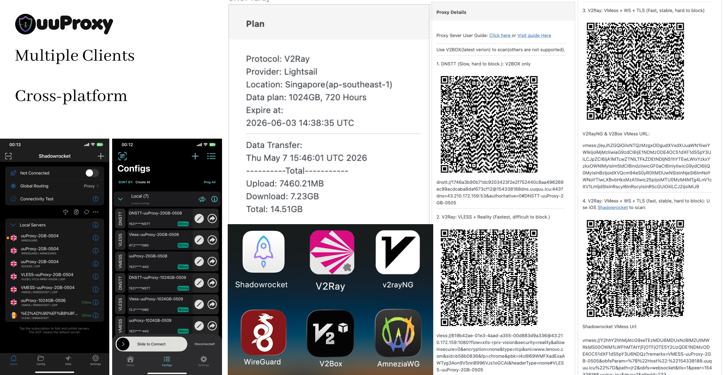Edit Vless-uuProxy-20GB-0508 config

(x=199, y=240)
